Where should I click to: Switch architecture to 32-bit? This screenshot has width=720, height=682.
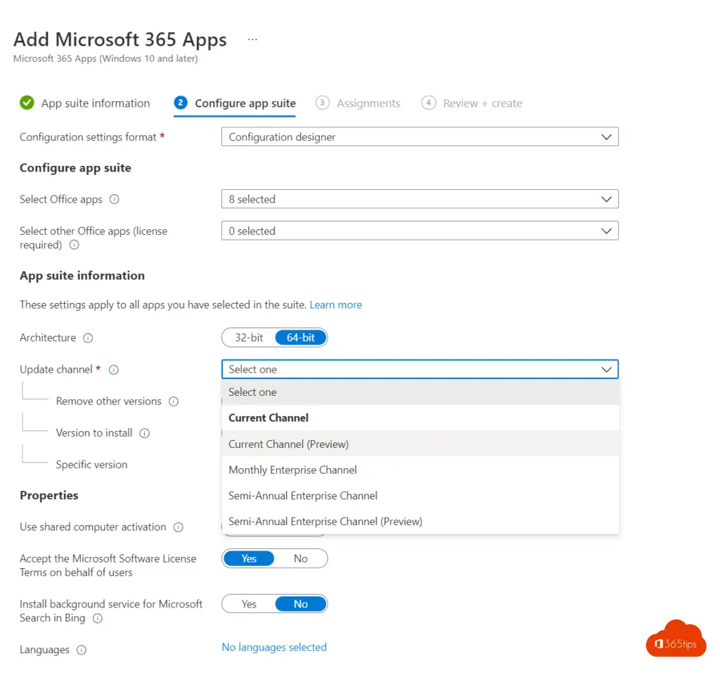coord(249,337)
